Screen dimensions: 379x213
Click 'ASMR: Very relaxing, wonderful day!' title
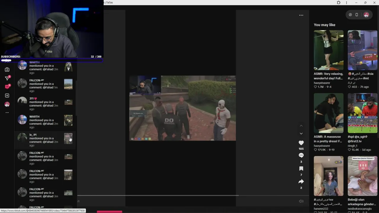coord(328,76)
